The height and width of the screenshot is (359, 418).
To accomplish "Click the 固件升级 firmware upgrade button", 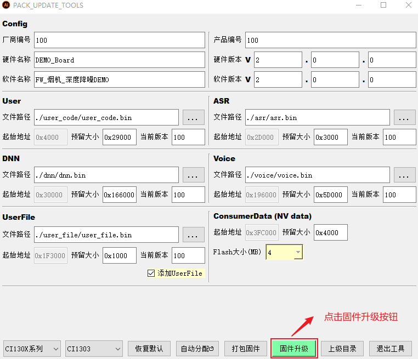I will click(294, 349).
